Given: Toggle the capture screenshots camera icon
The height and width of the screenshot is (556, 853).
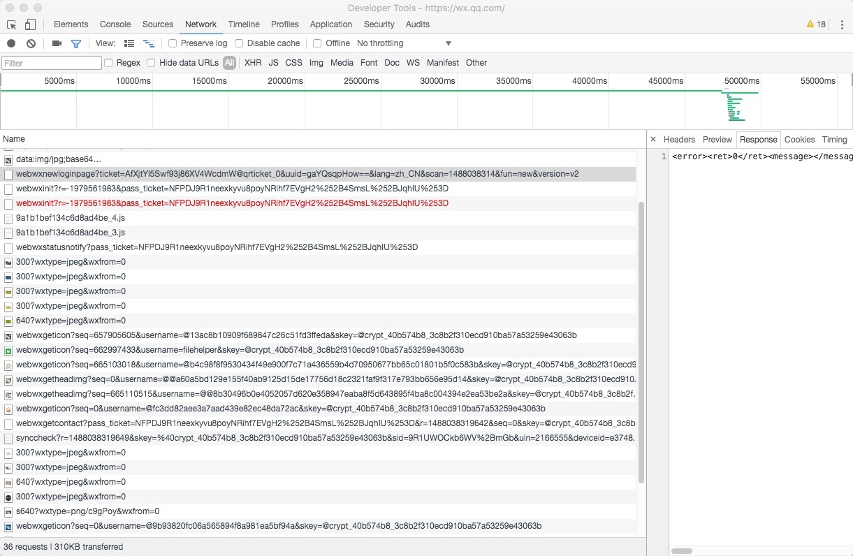Looking at the screenshot, I should tap(57, 43).
